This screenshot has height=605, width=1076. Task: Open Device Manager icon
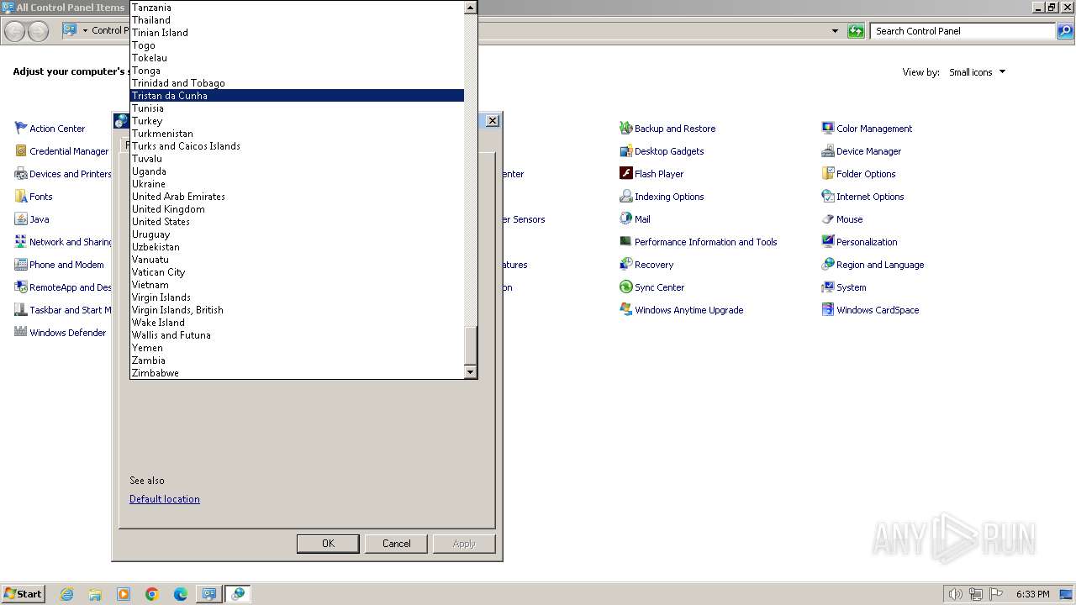tap(828, 151)
